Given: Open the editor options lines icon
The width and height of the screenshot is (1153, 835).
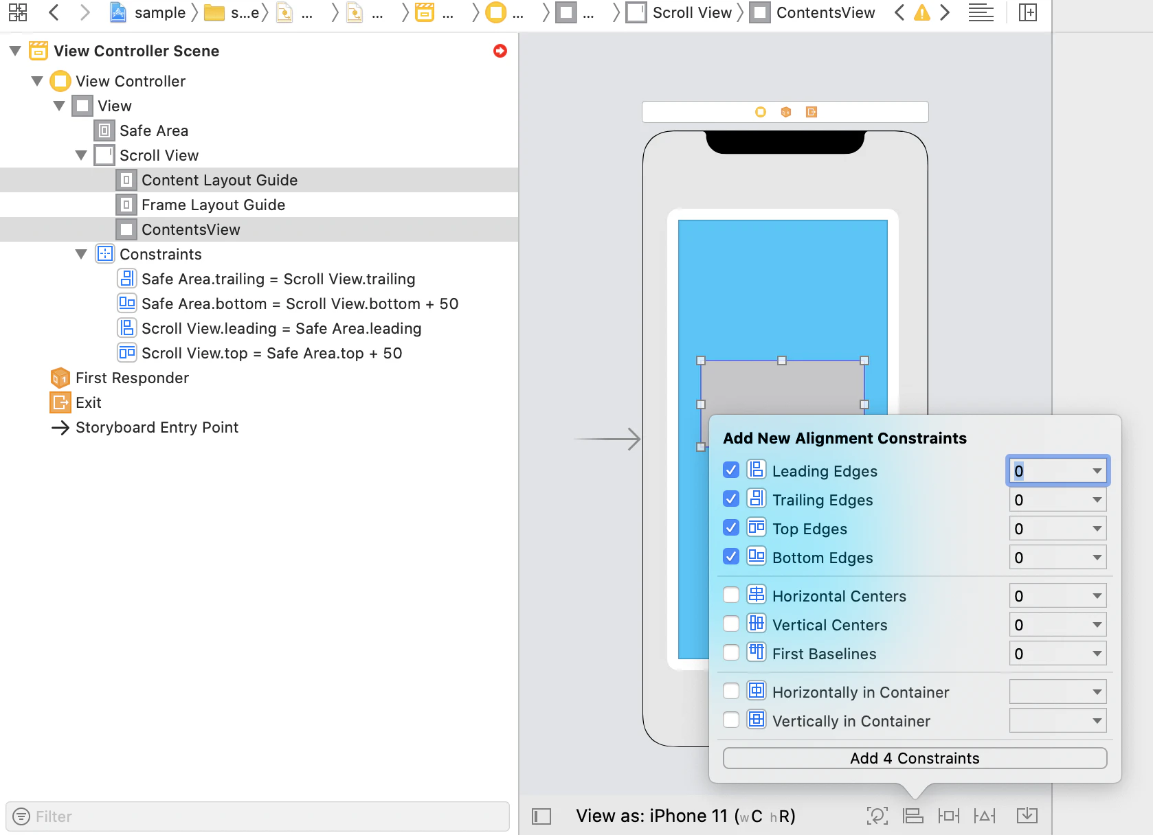Looking at the screenshot, I should (x=981, y=12).
